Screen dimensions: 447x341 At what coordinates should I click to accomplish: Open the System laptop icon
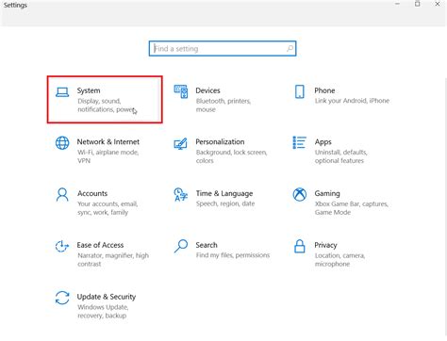coord(62,92)
